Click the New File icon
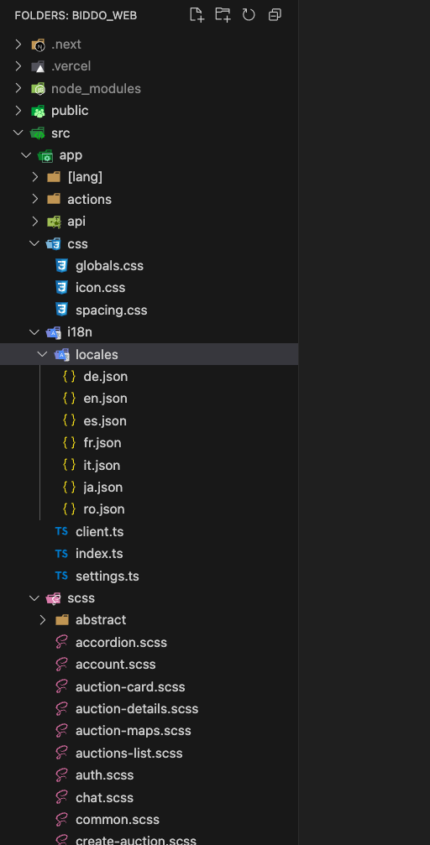This screenshot has width=430, height=845. point(197,15)
